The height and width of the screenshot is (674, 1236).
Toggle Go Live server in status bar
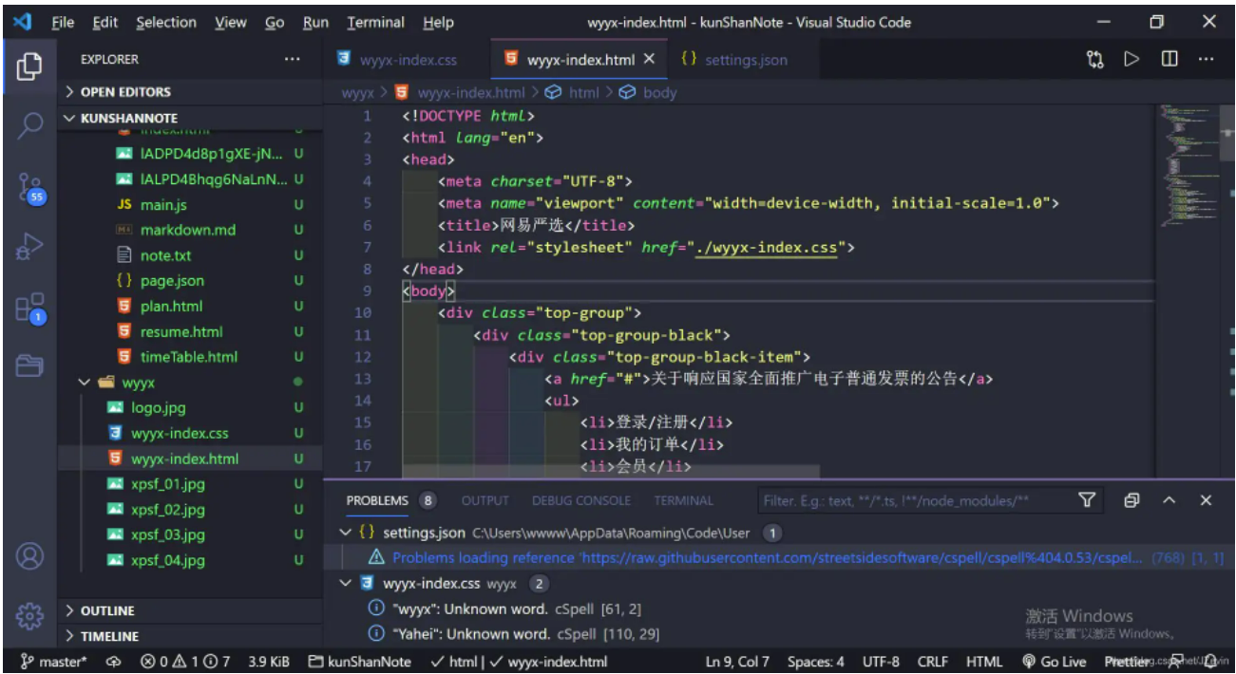(1054, 662)
